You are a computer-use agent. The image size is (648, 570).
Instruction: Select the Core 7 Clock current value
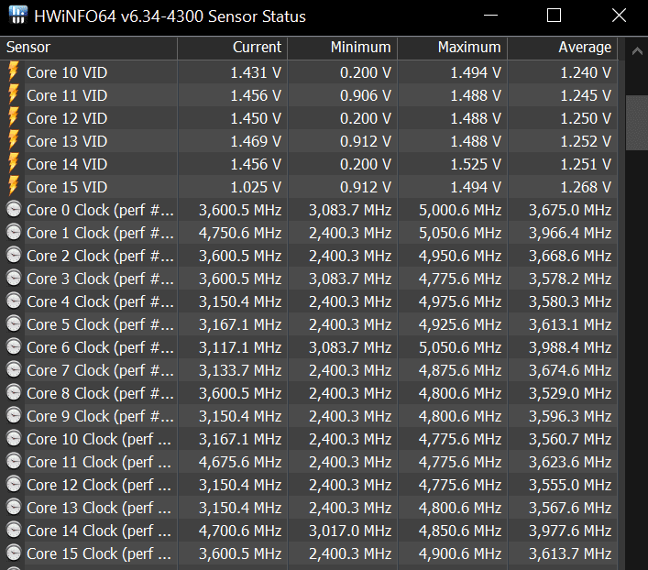(240, 370)
